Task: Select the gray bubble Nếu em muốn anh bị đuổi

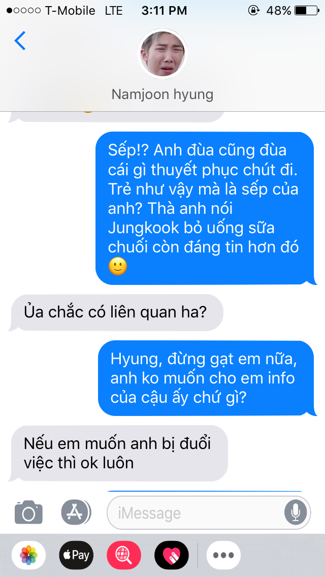Action: point(118,453)
